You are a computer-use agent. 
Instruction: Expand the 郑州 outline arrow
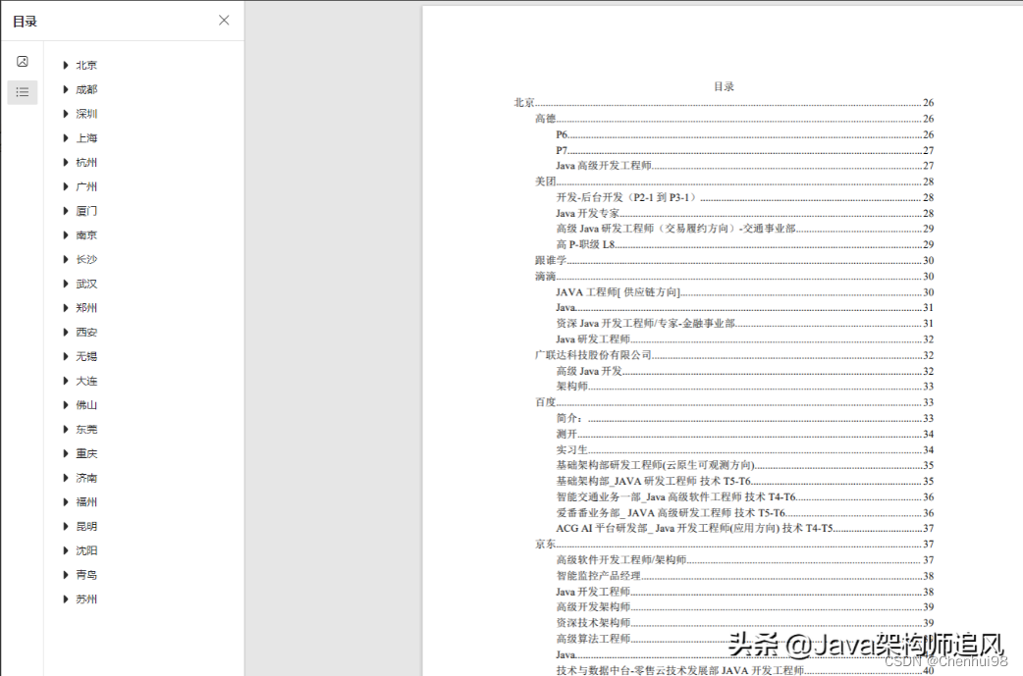coord(65,308)
